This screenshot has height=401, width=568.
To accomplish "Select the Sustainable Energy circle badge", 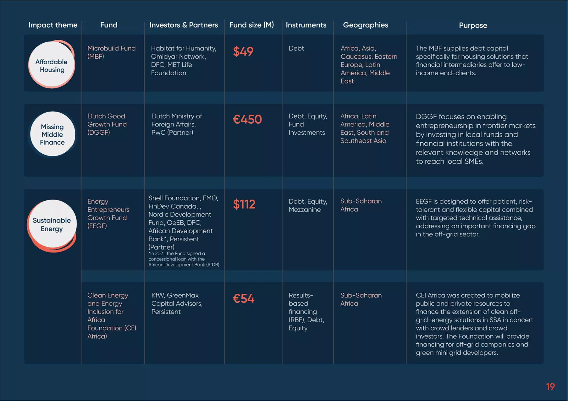I will coord(52,224).
